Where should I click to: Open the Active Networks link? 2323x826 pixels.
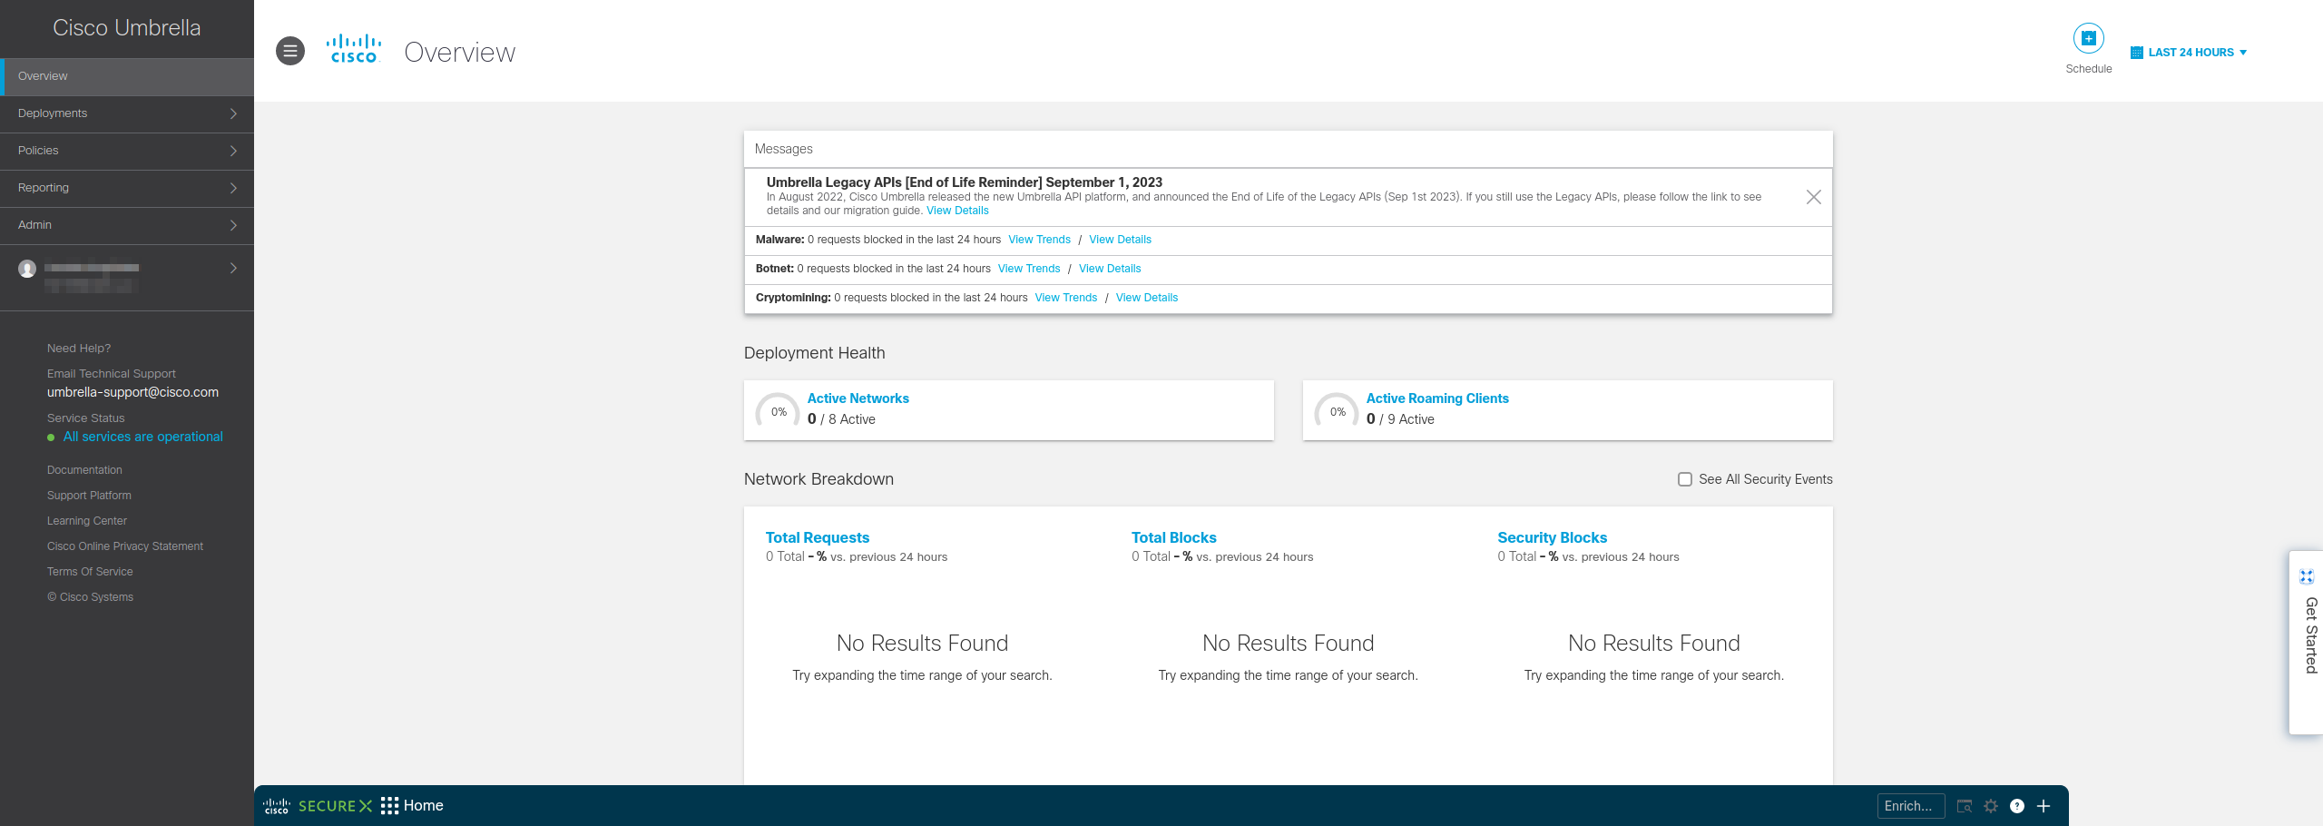[x=858, y=398]
